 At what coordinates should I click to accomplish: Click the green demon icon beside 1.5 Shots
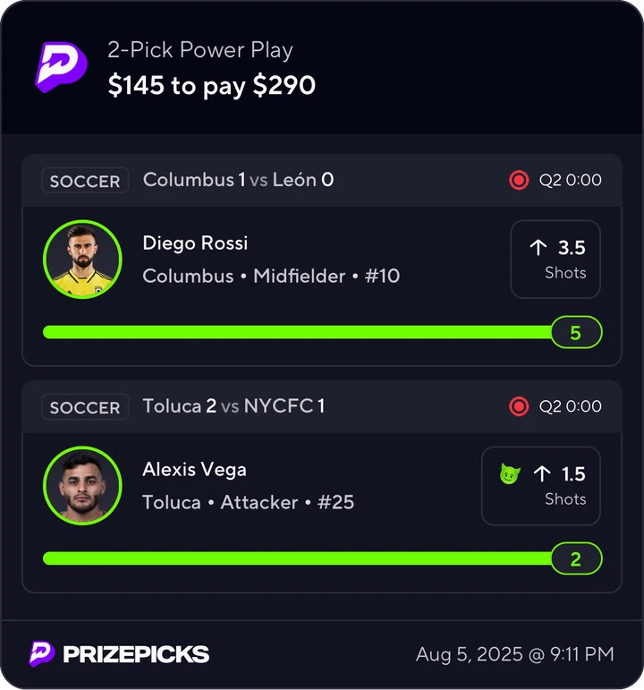[x=510, y=474]
